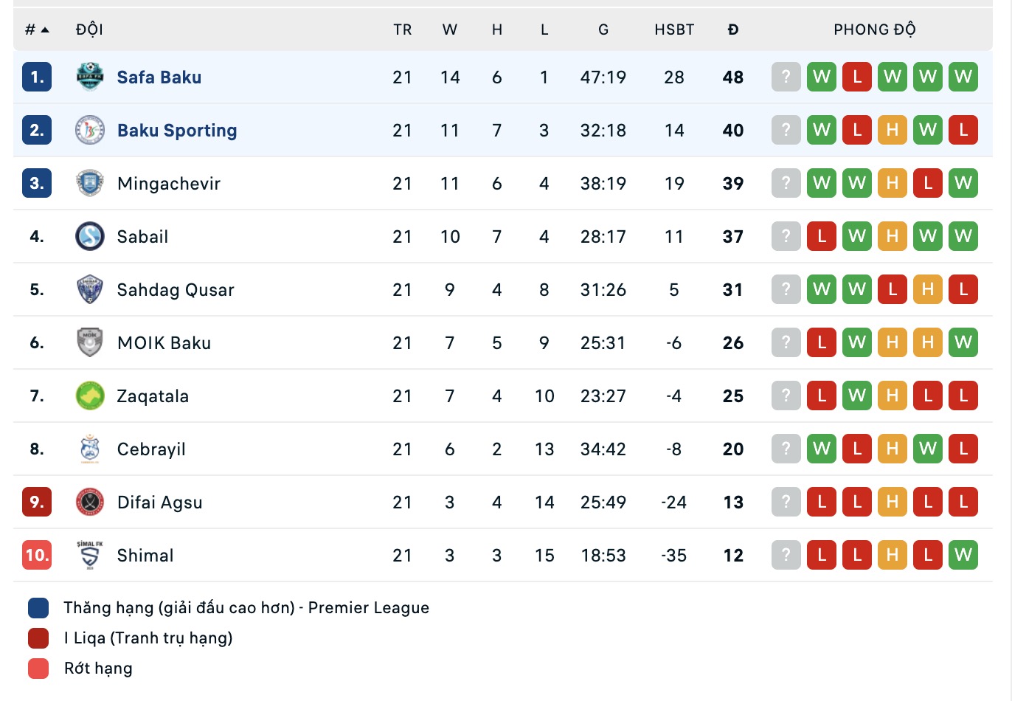Select the Baku Sporting team crest
This screenshot has width=1012, height=701.
(89, 130)
